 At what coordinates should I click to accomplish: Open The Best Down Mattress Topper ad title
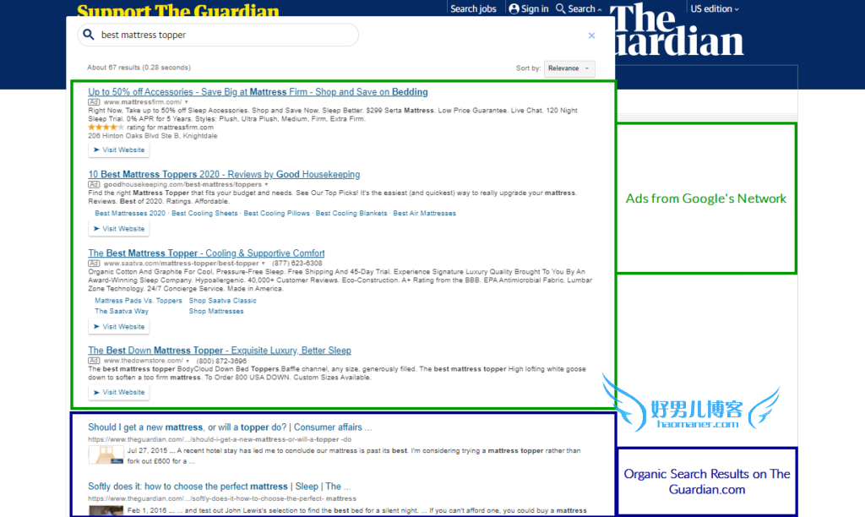(x=220, y=351)
